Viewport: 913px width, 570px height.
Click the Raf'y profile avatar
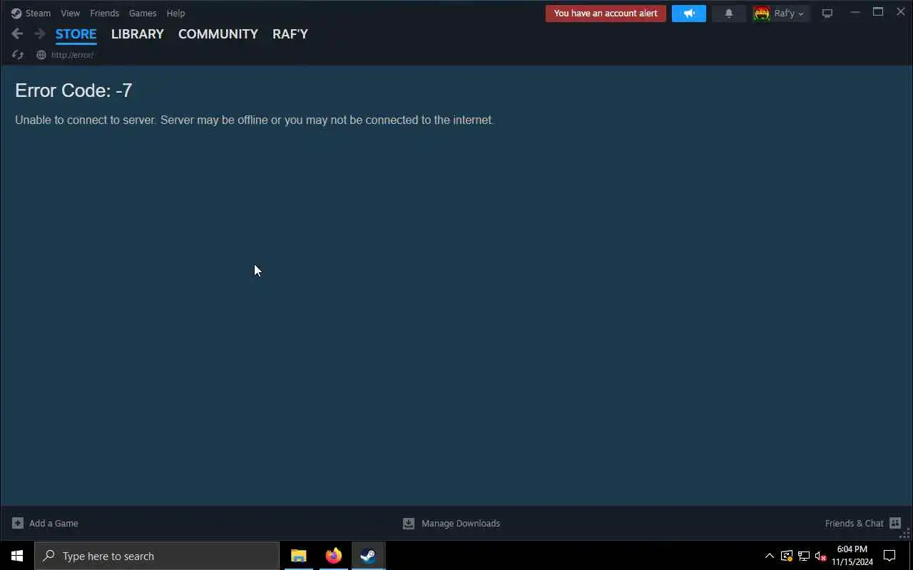click(762, 14)
